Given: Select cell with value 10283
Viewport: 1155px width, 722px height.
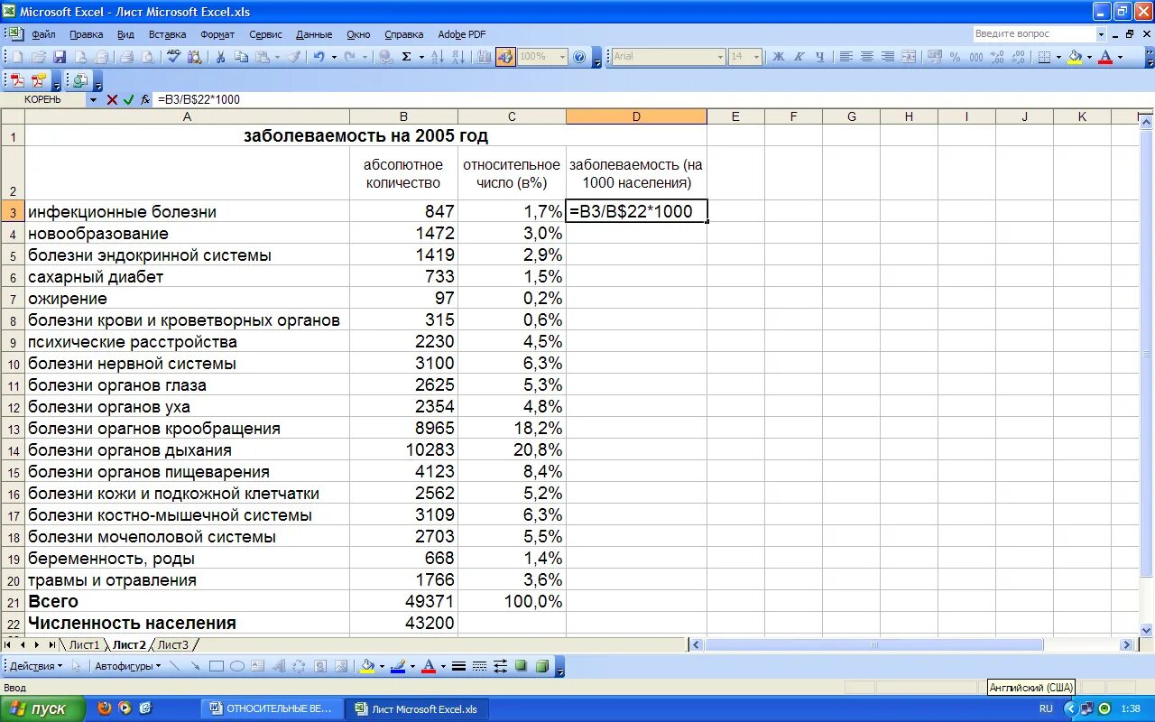Looking at the screenshot, I should coord(403,449).
